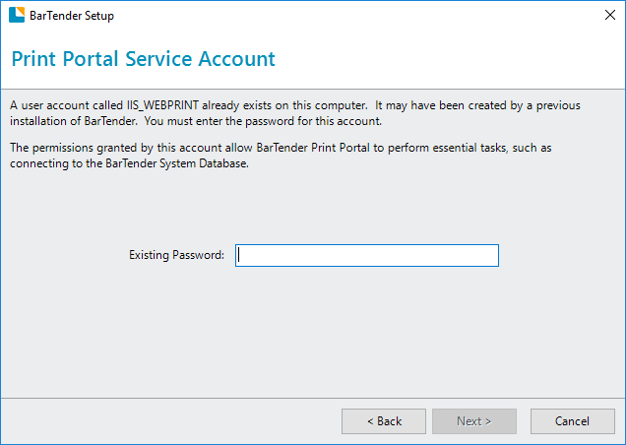This screenshot has height=445, width=626.
Task: Click the IIS_WEBPRINT account description paragraph
Action: (x=295, y=113)
